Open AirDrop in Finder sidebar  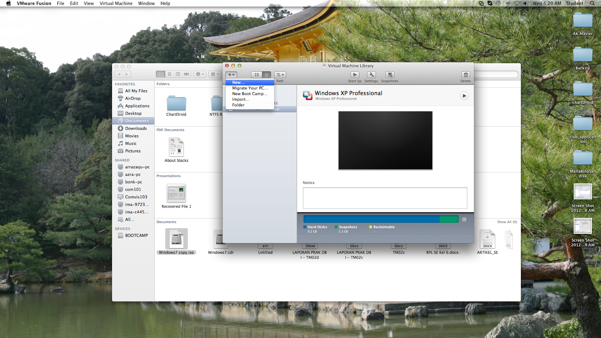click(x=133, y=98)
